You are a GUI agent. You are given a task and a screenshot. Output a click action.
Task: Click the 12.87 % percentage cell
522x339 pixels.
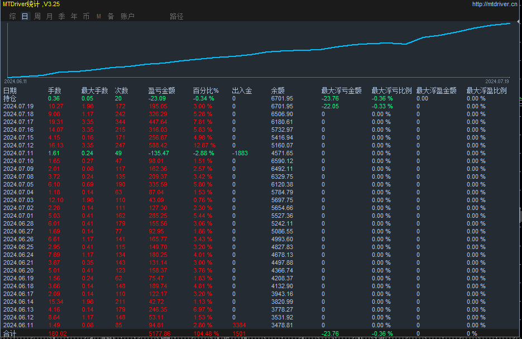[204, 146]
